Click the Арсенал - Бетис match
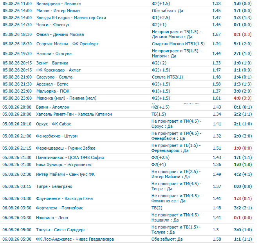The image size is (258, 243). click(x=52, y=84)
